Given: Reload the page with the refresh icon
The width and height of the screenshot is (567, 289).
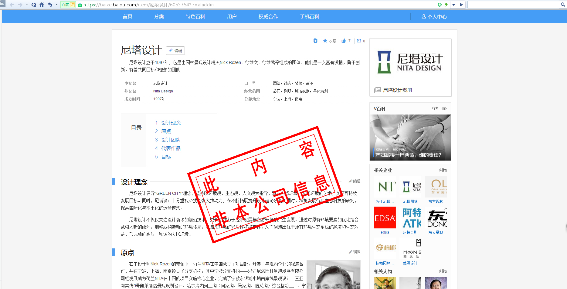Looking at the screenshot, I should [34, 5].
